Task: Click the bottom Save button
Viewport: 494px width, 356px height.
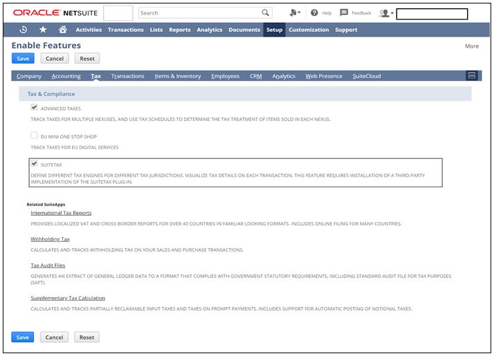Action: click(x=23, y=337)
